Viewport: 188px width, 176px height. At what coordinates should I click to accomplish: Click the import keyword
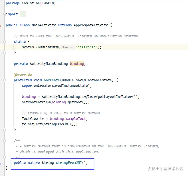click(12, 14)
